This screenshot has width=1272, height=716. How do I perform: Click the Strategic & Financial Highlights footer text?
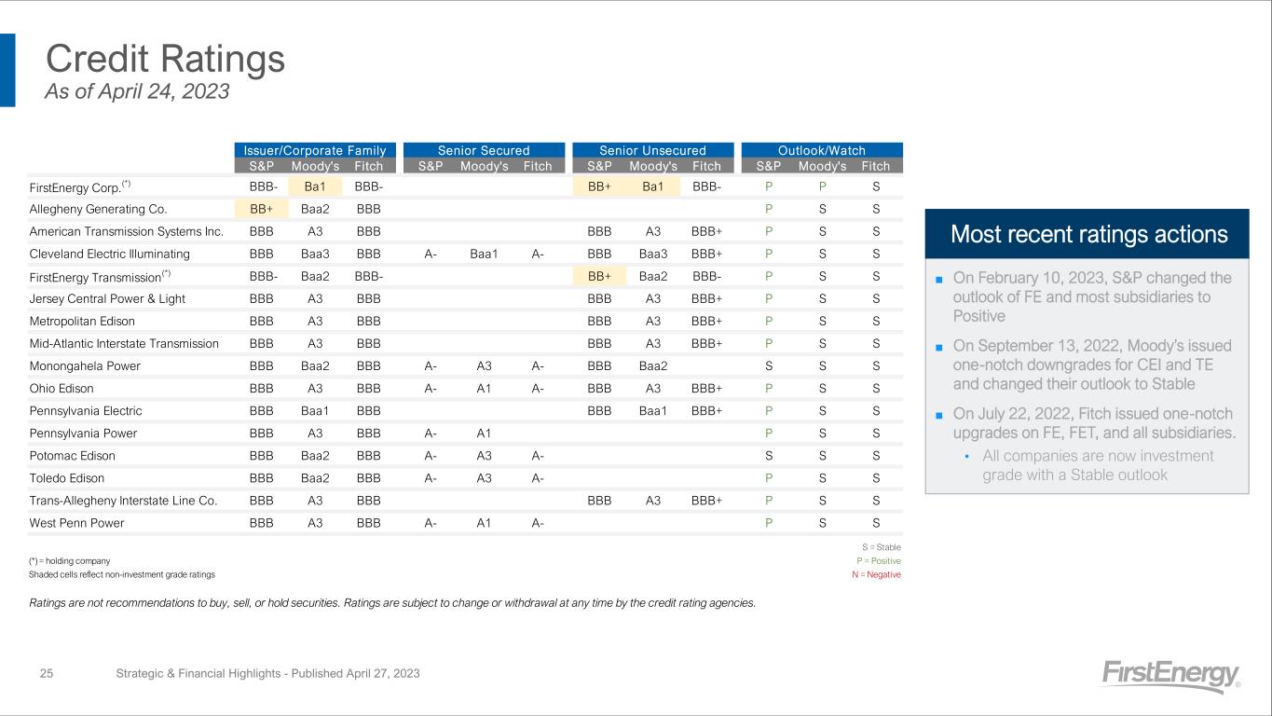click(267, 673)
